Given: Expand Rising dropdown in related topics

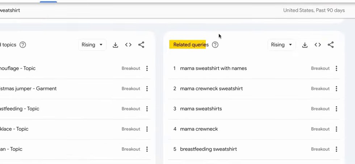Looking at the screenshot, I should pos(92,45).
